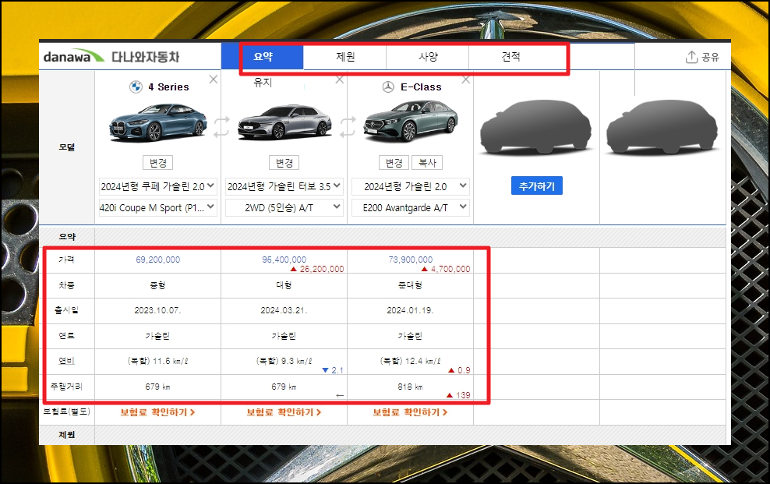Viewport: 770px width, 484px height.
Task: Remove the middle sedan column with X
Action: point(339,79)
